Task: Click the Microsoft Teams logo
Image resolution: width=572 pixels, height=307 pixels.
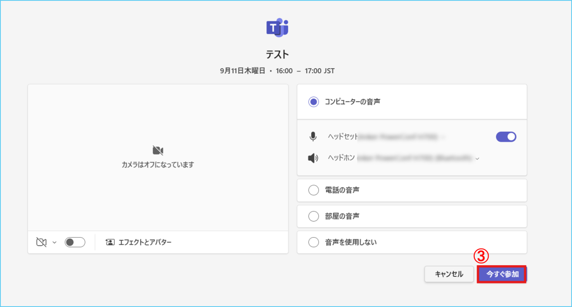Action: [277, 27]
